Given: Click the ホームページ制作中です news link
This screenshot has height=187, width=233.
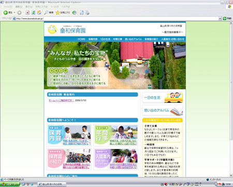Looking at the screenshot, I should [x=61, y=100].
